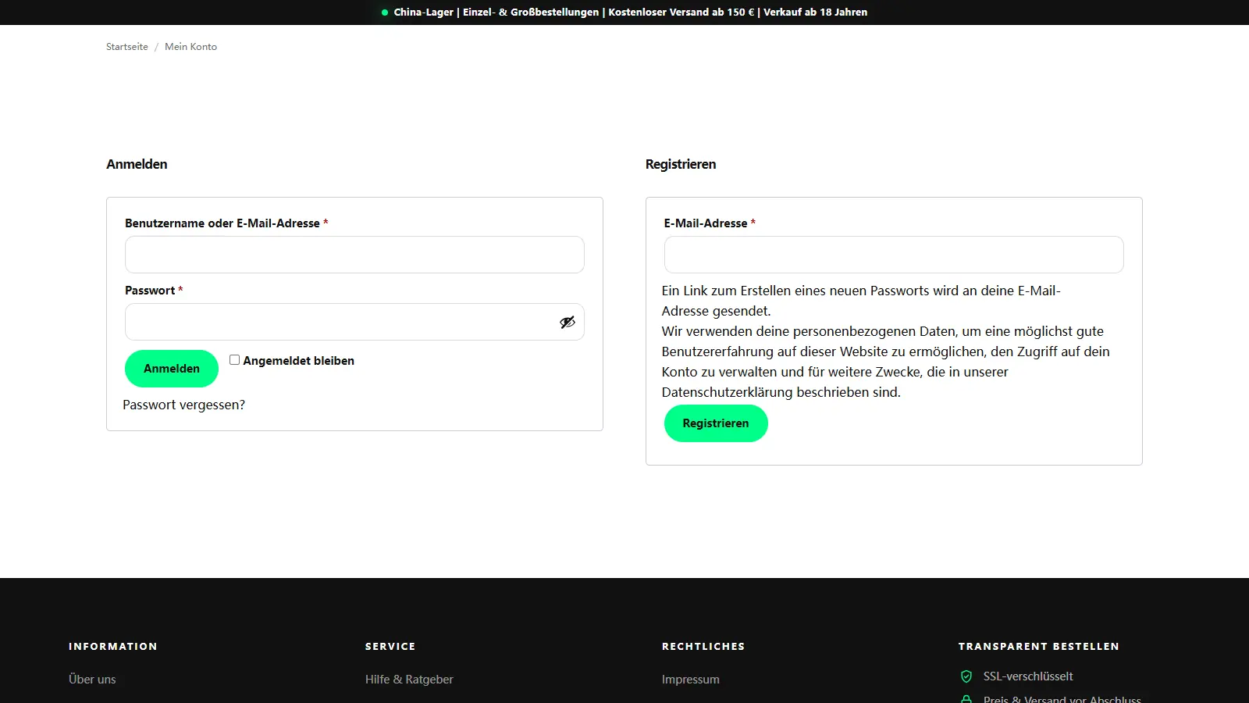Click the green status dot in top banner
1249x703 pixels.
(x=385, y=12)
